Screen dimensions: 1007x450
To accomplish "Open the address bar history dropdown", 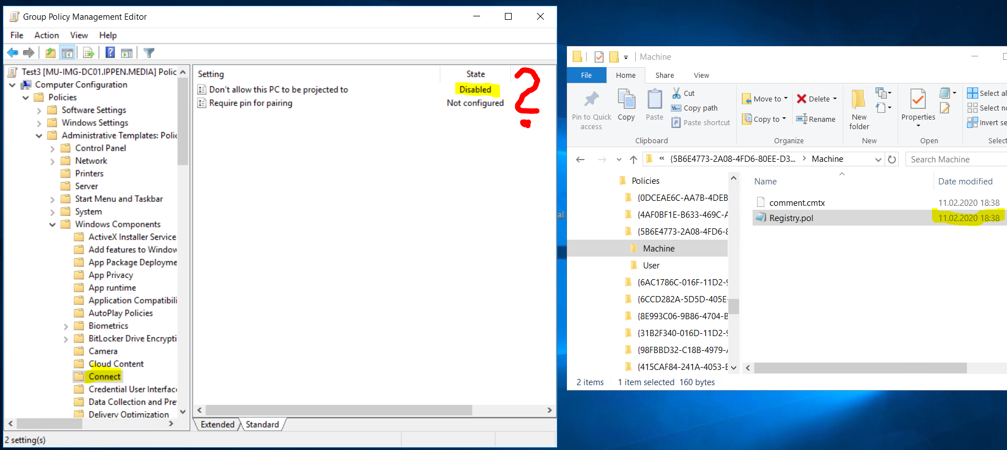I will click(878, 160).
